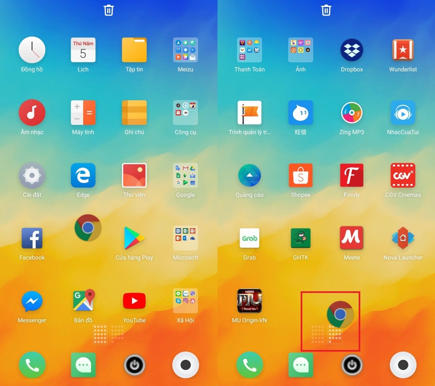Launch the Edge browser
Viewport: 435px width, 386px height.
coord(83,176)
